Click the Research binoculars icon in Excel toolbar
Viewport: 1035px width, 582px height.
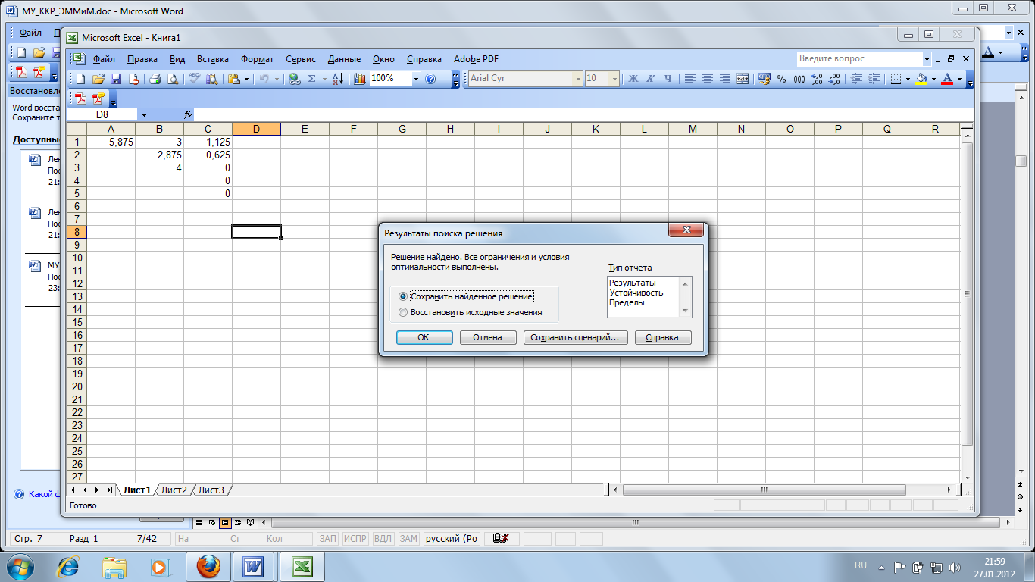[211, 79]
